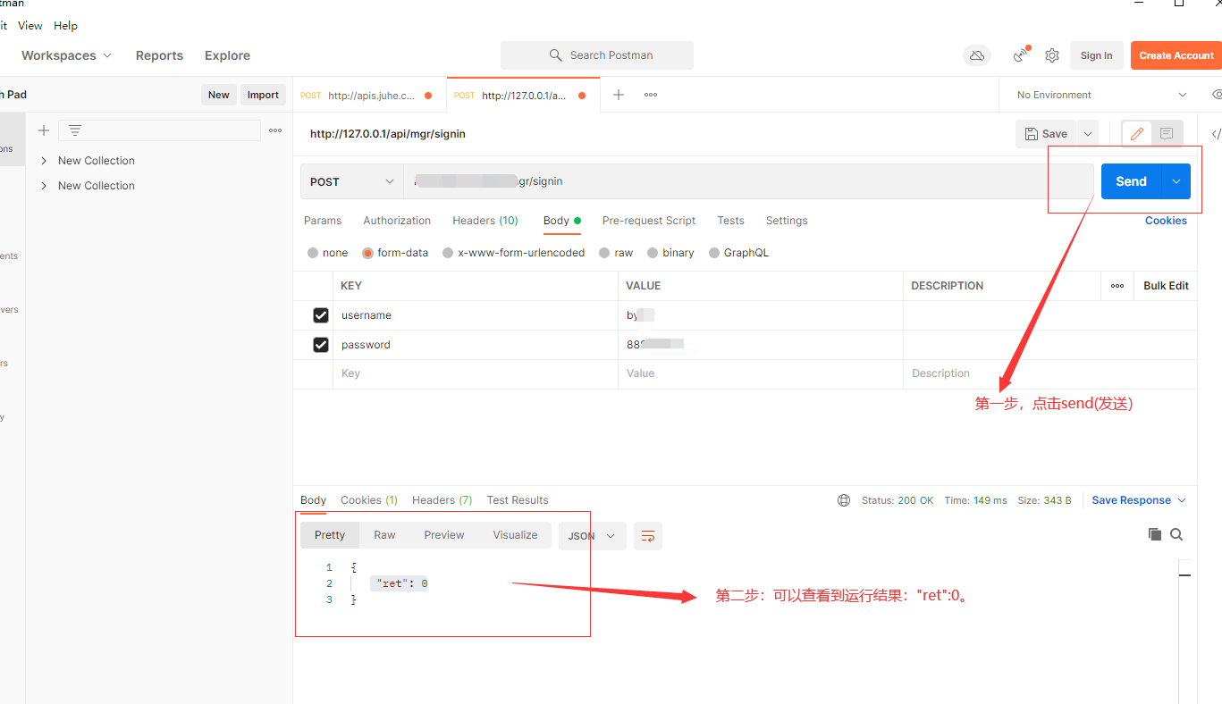Click the search magnifier in Search Postman
This screenshot has width=1222, height=704.
point(556,55)
